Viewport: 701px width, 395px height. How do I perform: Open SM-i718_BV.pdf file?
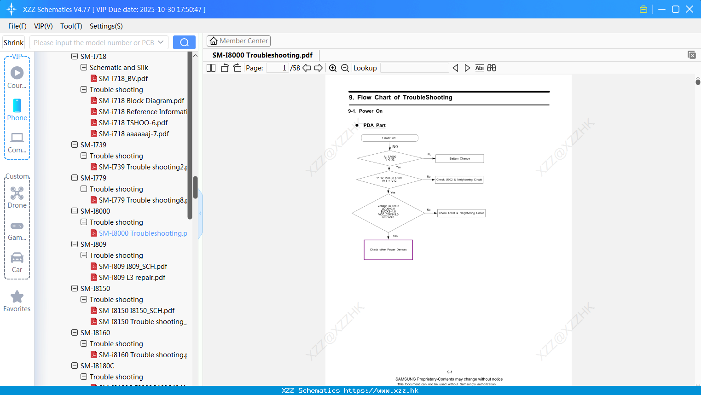click(x=123, y=78)
